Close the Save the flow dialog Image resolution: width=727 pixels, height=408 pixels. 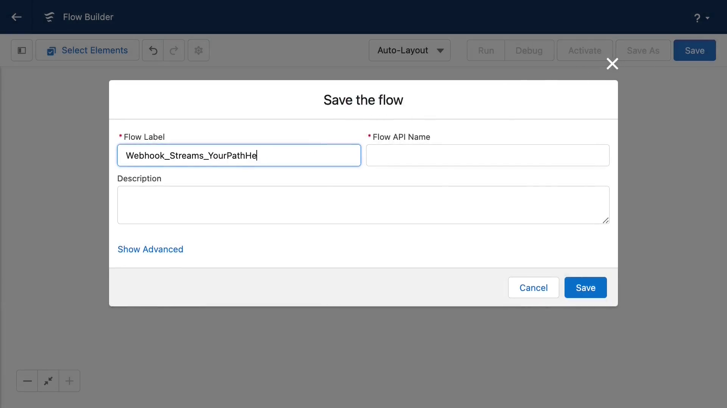point(612,64)
